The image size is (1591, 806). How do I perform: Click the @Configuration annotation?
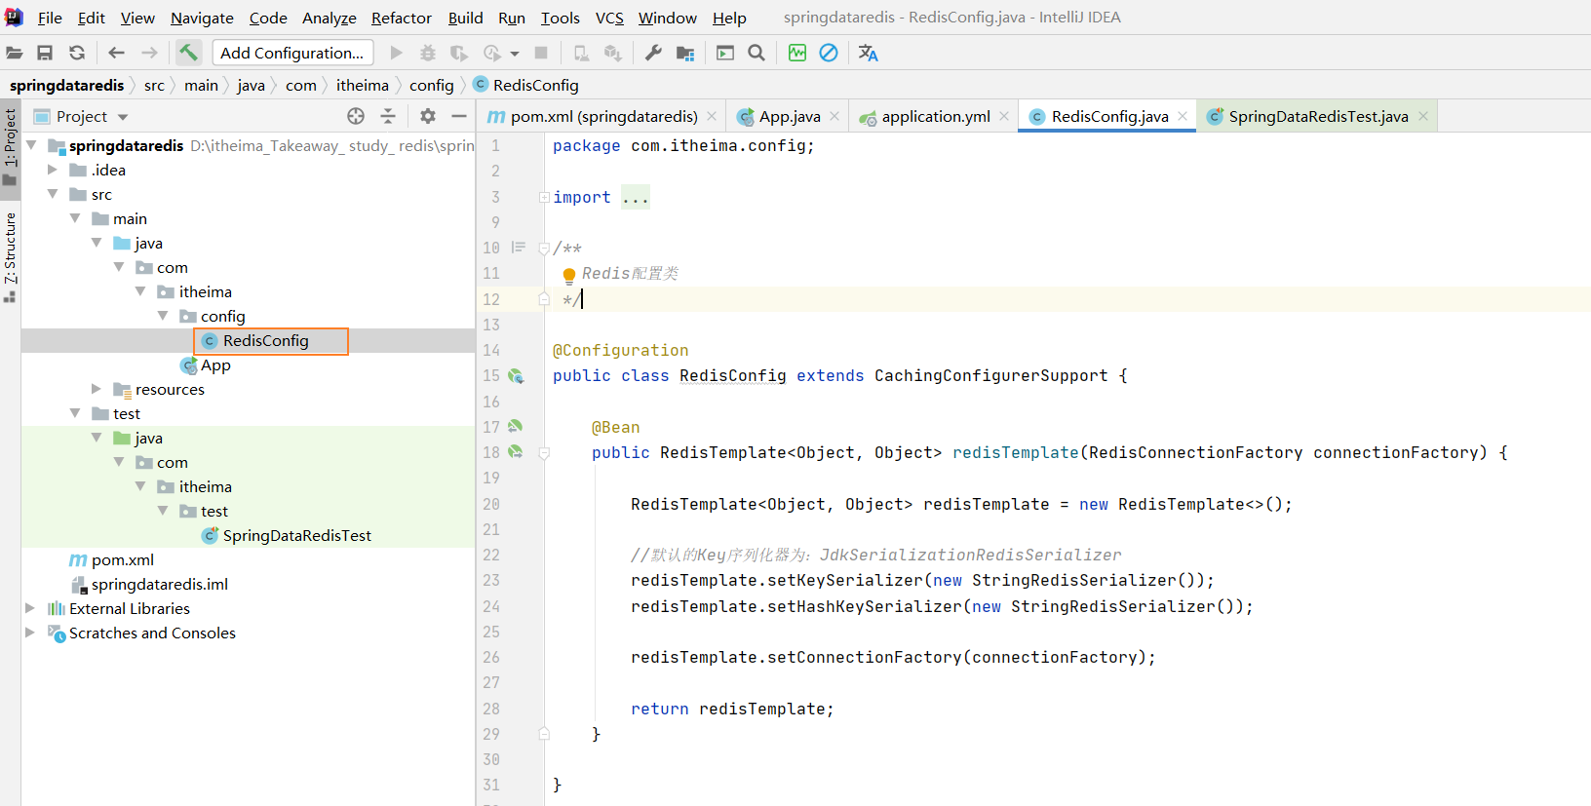point(620,350)
